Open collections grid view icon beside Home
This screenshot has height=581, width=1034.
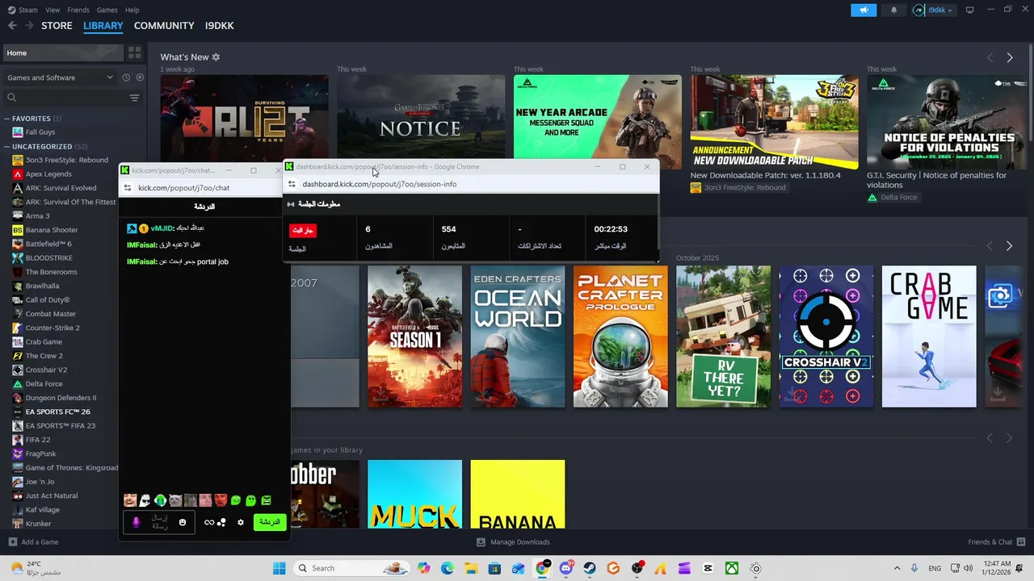pyautogui.click(x=135, y=52)
